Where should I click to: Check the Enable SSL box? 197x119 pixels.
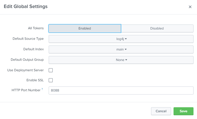pos(51,80)
